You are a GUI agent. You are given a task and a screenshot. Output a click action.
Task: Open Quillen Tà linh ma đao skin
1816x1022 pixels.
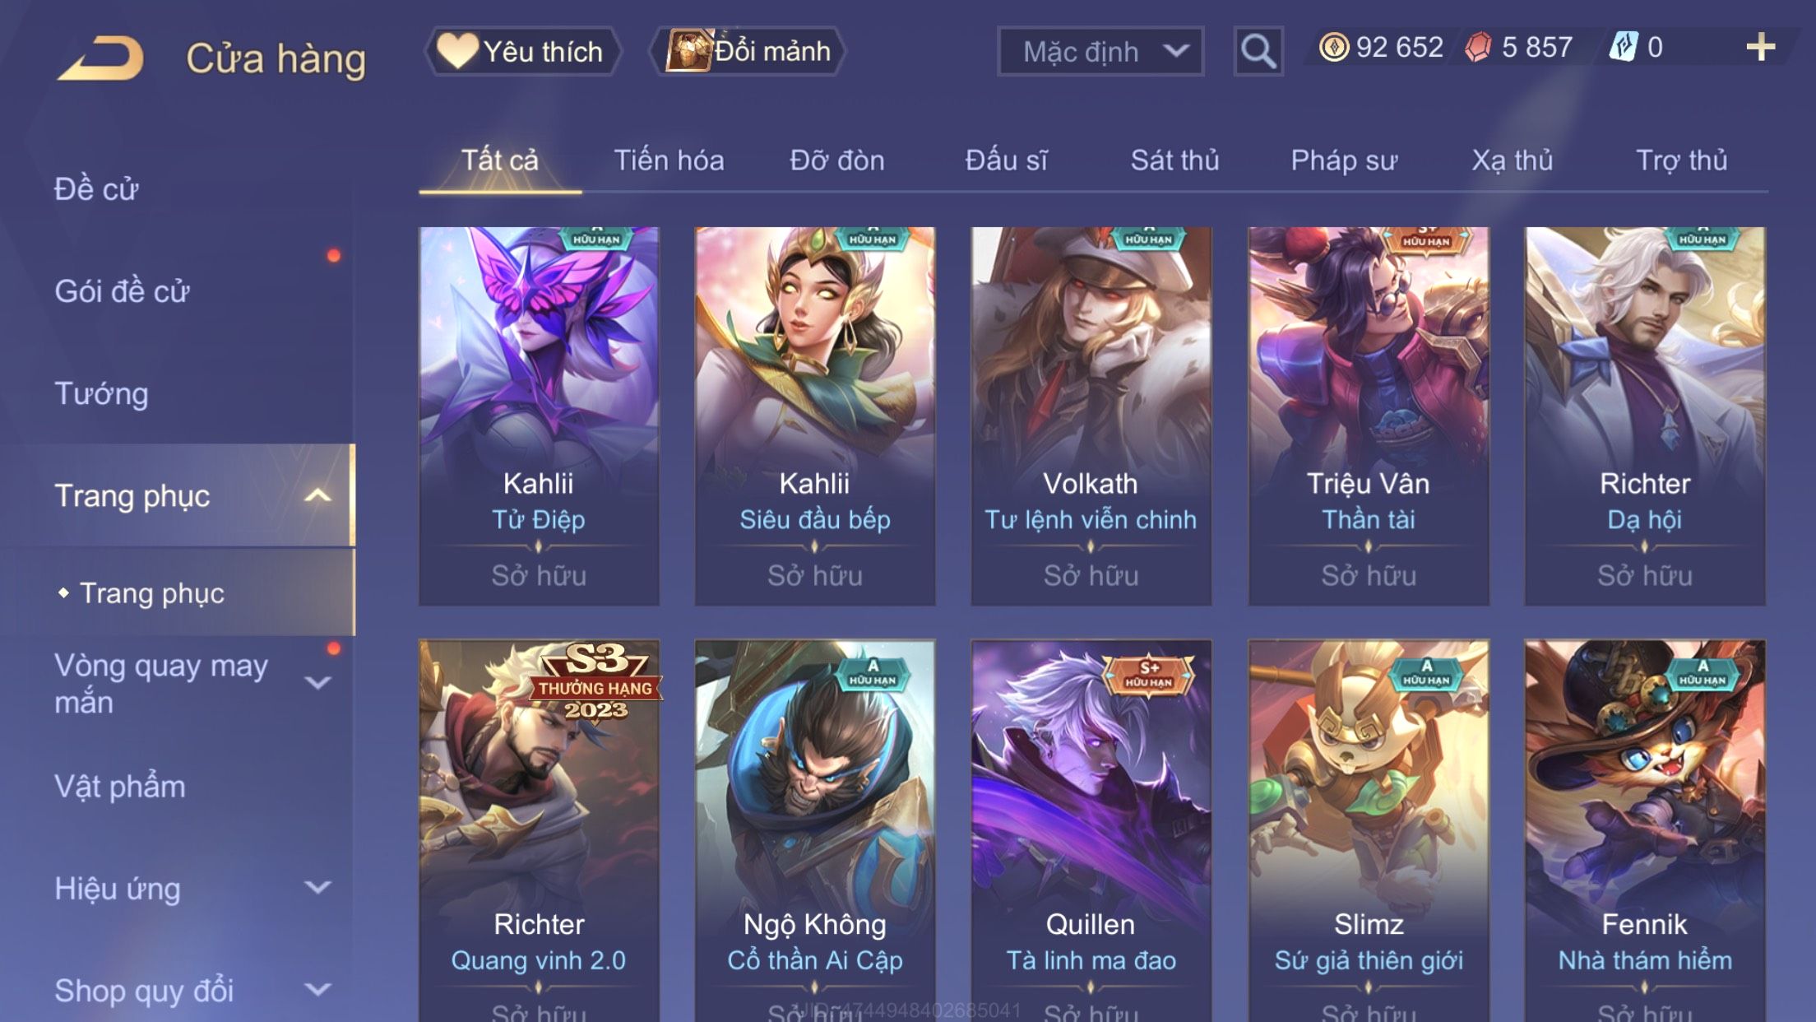[x=1091, y=831]
